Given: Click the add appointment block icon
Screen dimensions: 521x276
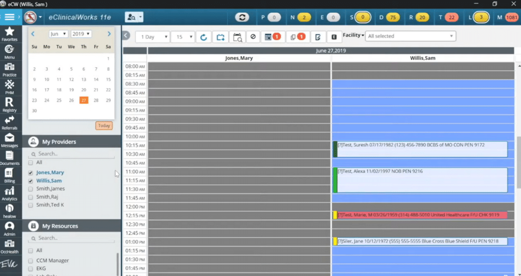Looking at the screenshot, I should click(x=221, y=37).
